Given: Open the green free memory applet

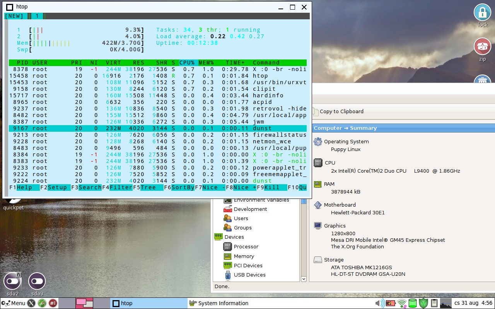Looking at the screenshot, I should click(413, 303).
